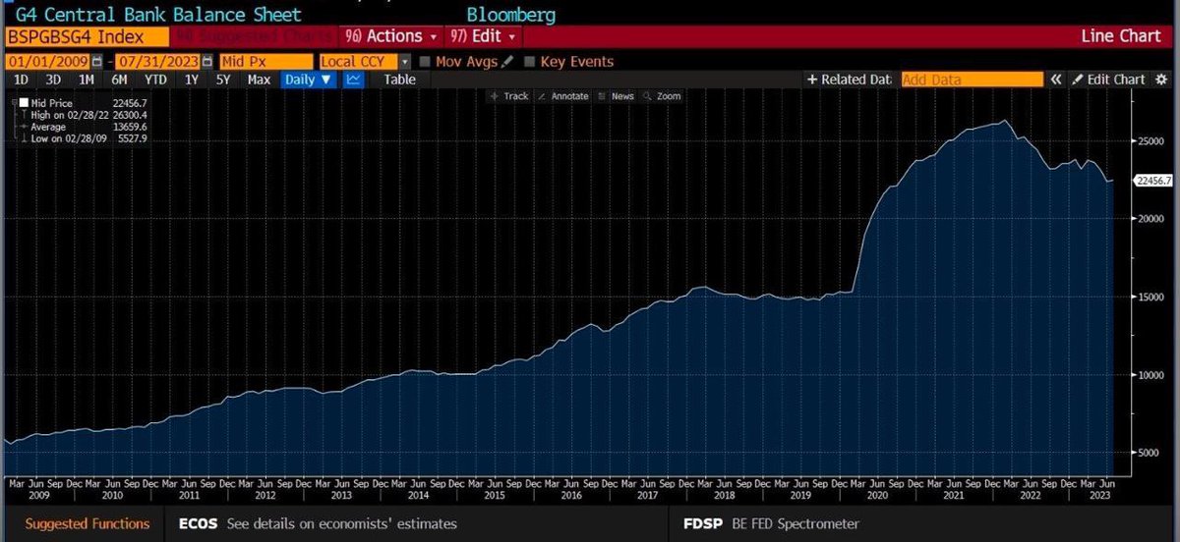Screen dimensions: 1180x542
Task: Click the Low on 02/28/09 legend row
Action: tap(85, 137)
